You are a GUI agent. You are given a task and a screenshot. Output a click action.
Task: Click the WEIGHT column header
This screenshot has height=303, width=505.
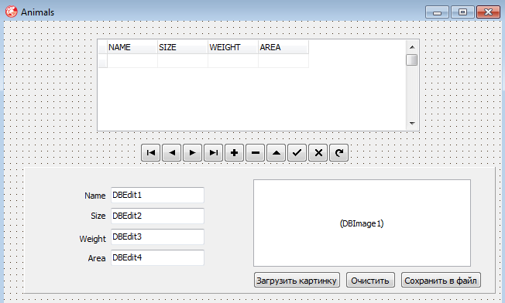233,47
